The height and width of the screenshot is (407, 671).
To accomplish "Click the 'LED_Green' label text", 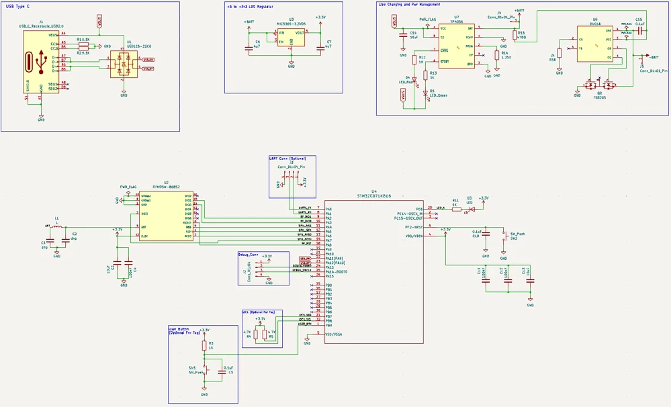I will (x=439, y=95).
